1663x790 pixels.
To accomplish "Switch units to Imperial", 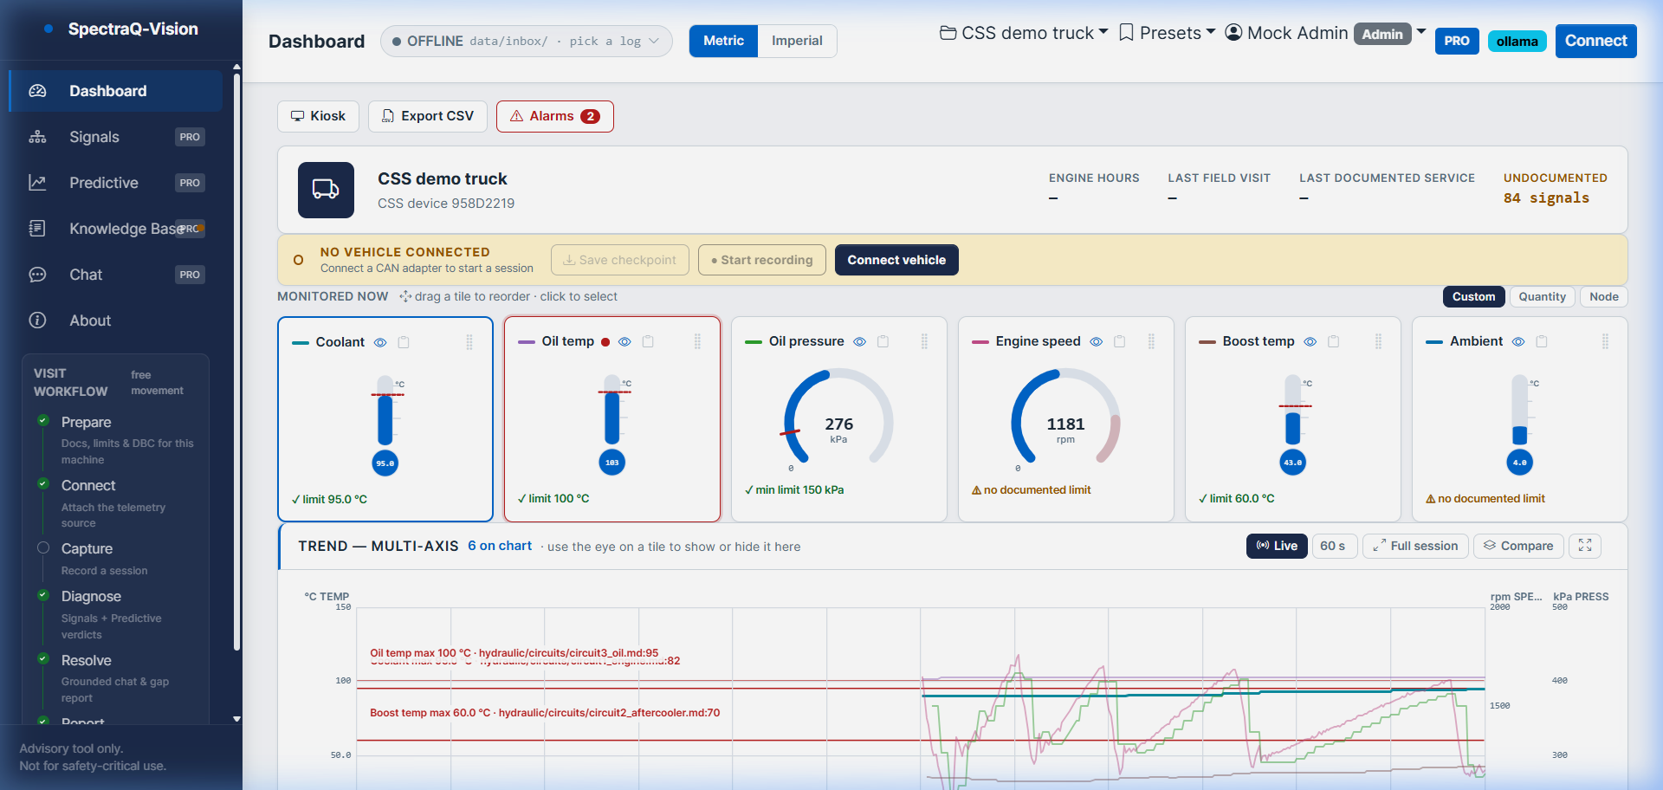I will click(x=797, y=41).
